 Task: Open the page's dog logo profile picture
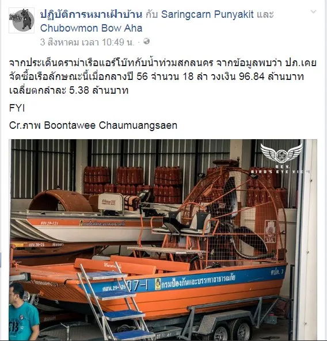[21, 20]
